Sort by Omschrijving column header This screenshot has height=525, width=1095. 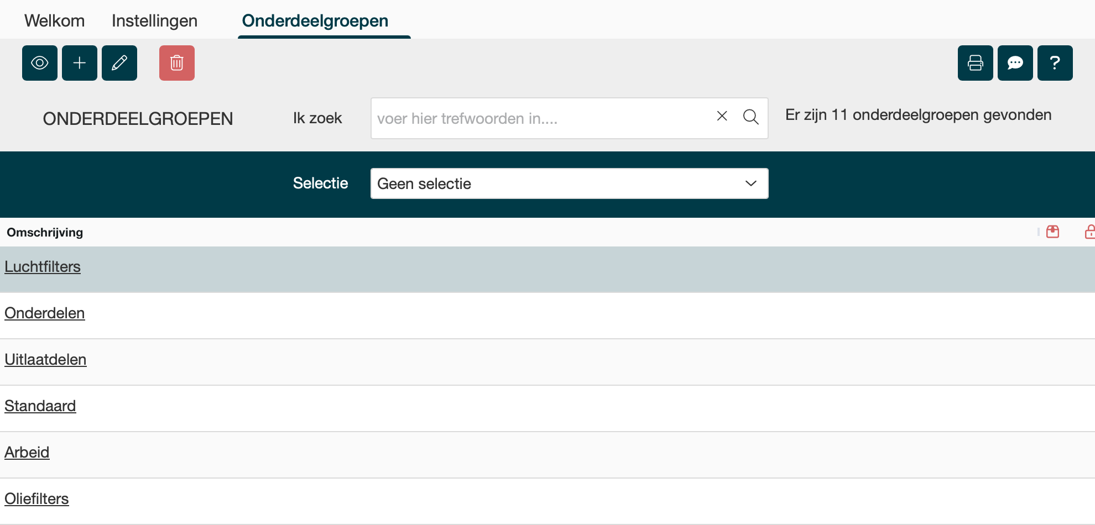click(45, 233)
